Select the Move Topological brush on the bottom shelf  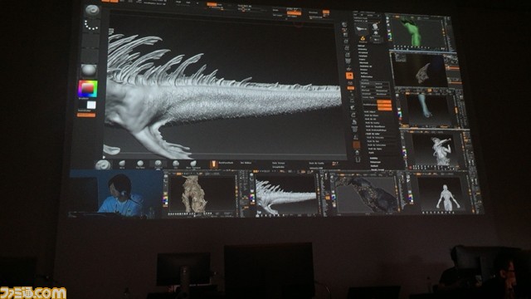pyautogui.click(x=193, y=164)
